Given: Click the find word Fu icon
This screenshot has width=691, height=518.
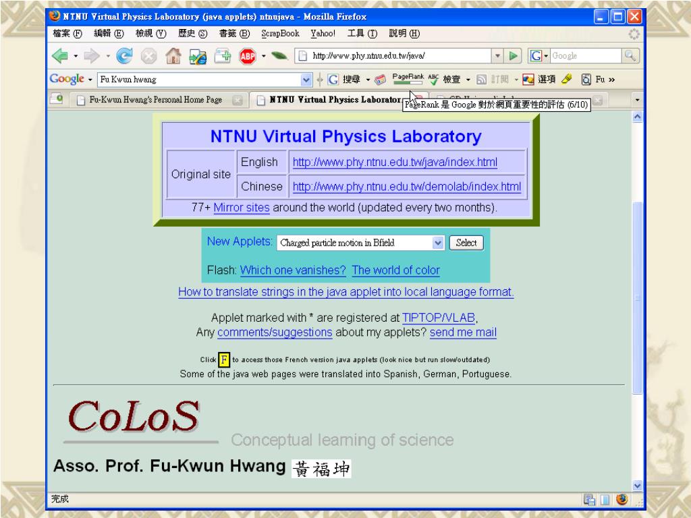Looking at the screenshot, I should point(592,80).
